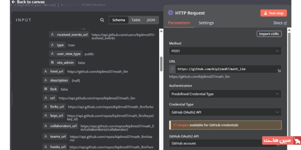Click the value "public" of user_view_type
This screenshot has height=150, width=301.
(x=89, y=54)
